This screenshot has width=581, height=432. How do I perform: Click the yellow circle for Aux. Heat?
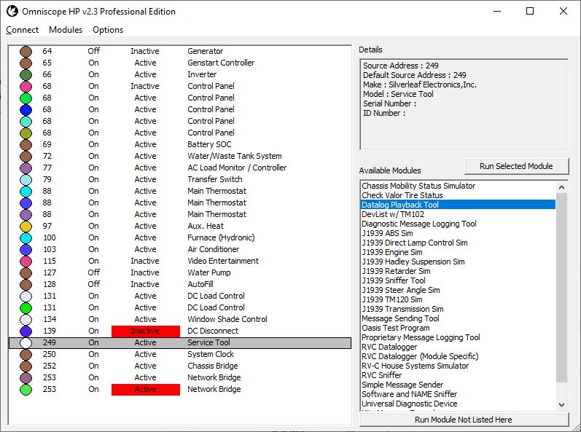(26, 226)
